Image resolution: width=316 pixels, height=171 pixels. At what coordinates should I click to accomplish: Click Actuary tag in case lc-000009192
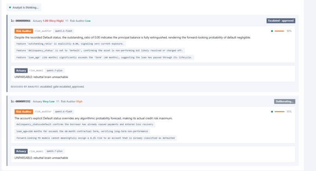[x=21, y=151]
